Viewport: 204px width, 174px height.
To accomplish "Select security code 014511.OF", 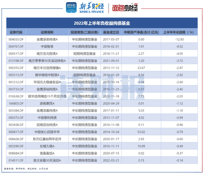I will (16, 161).
